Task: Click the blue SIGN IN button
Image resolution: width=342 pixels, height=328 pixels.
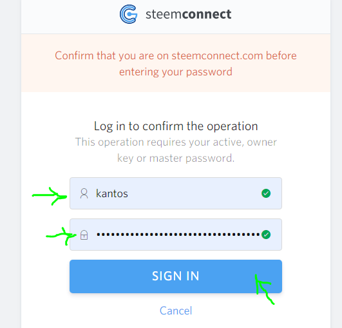Action: tap(176, 276)
